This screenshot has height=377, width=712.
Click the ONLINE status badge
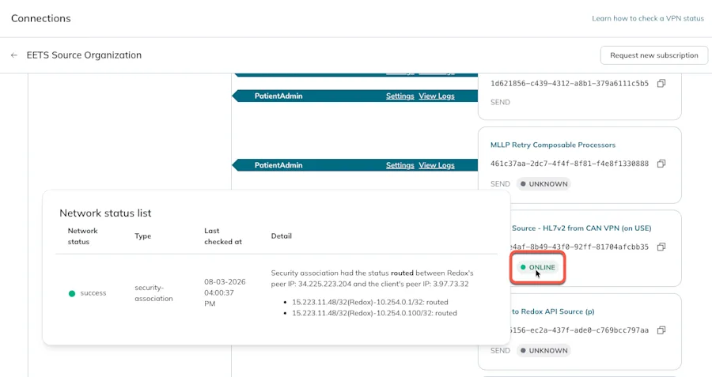[x=538, y=267]
